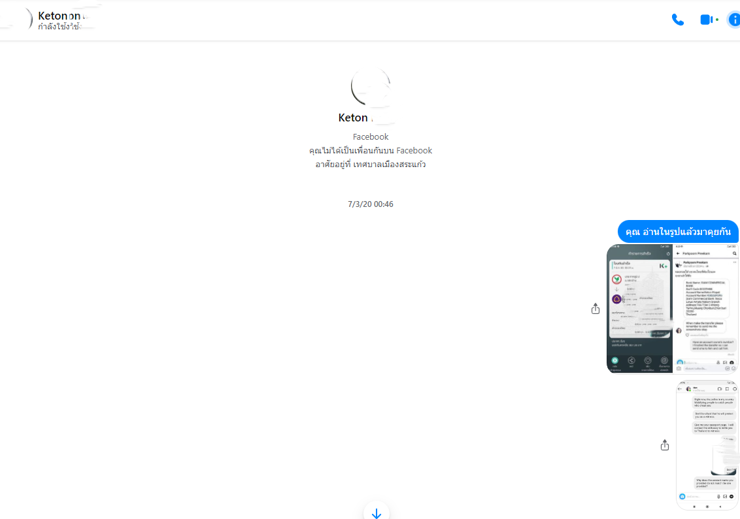Select the blue message bubble 'คุณ อ่านในรูปแล้วมาคุยกัน'

coord(678,232)
